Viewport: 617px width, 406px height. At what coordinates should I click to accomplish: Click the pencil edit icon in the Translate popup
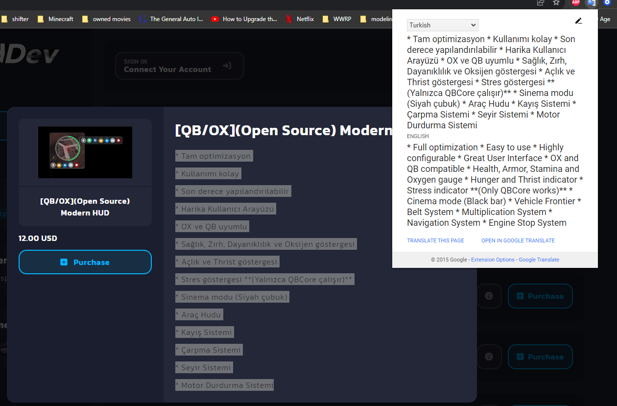(x=579, y=21)
